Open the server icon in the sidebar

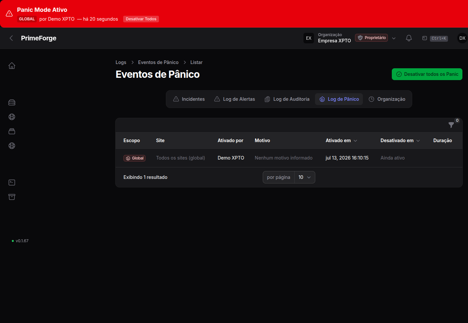tap(12, 102)
